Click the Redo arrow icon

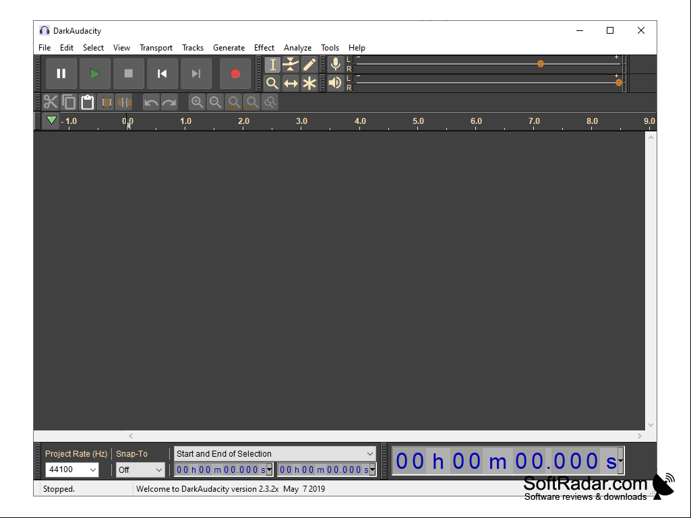point(169,102)
